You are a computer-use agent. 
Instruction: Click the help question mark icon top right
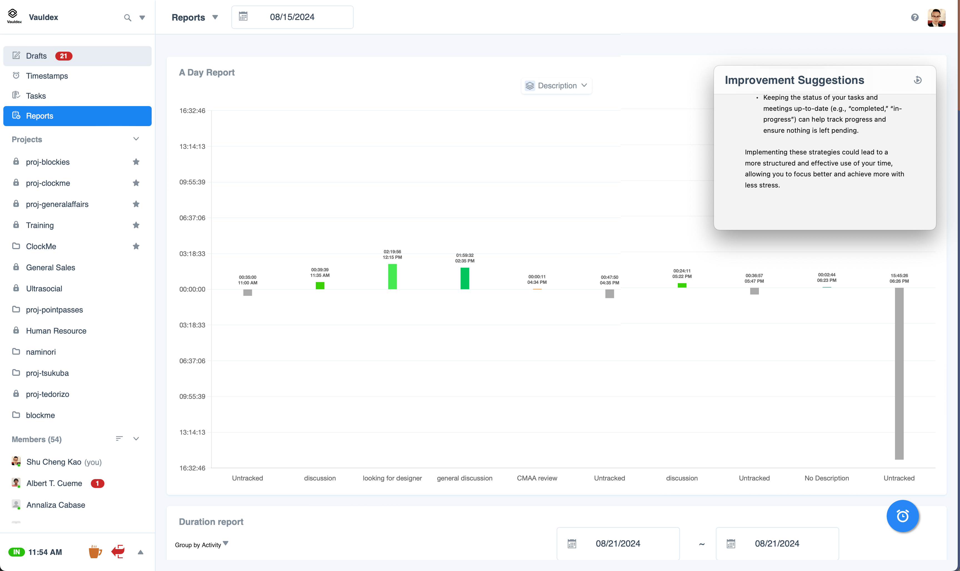click(915, 17)
